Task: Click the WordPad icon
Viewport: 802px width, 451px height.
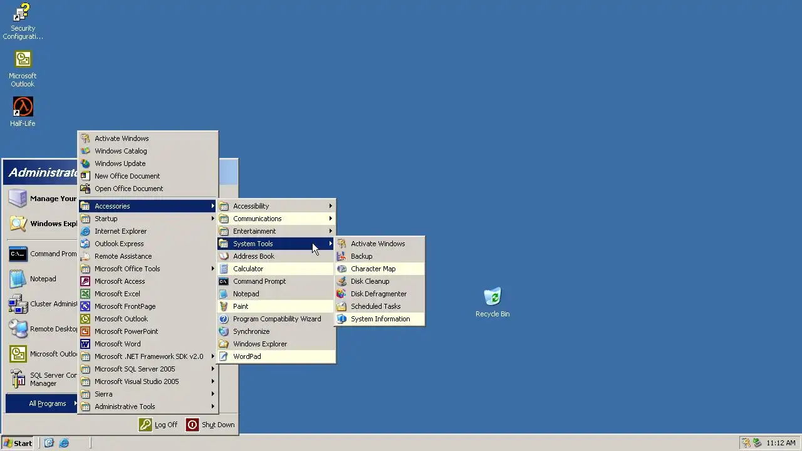Action: pos(224,356)
